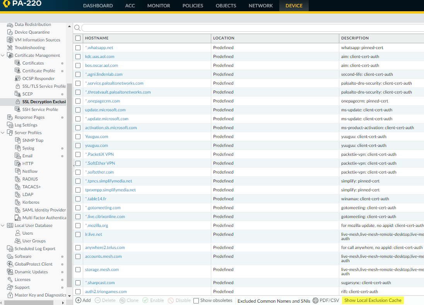Switch to the POLICIES tab
The width and height of the screenshot is (424, 305).
[x=193, y=6]
